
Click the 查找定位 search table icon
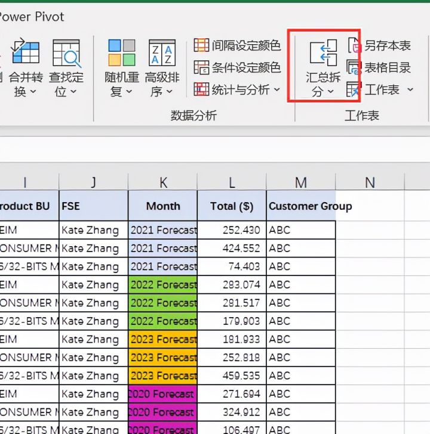click(x=67, y=53)
